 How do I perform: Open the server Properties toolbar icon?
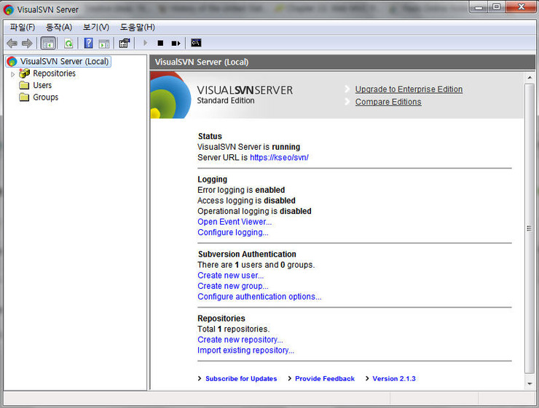[125, 44]
